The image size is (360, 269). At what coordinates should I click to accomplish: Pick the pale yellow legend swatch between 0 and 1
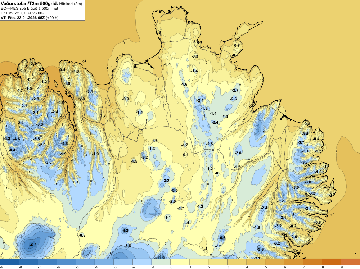click(x=180, y=262)
